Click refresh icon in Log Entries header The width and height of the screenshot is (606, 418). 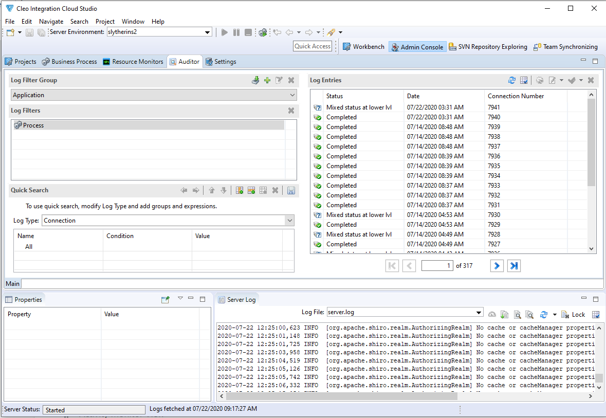click(512, 80)
